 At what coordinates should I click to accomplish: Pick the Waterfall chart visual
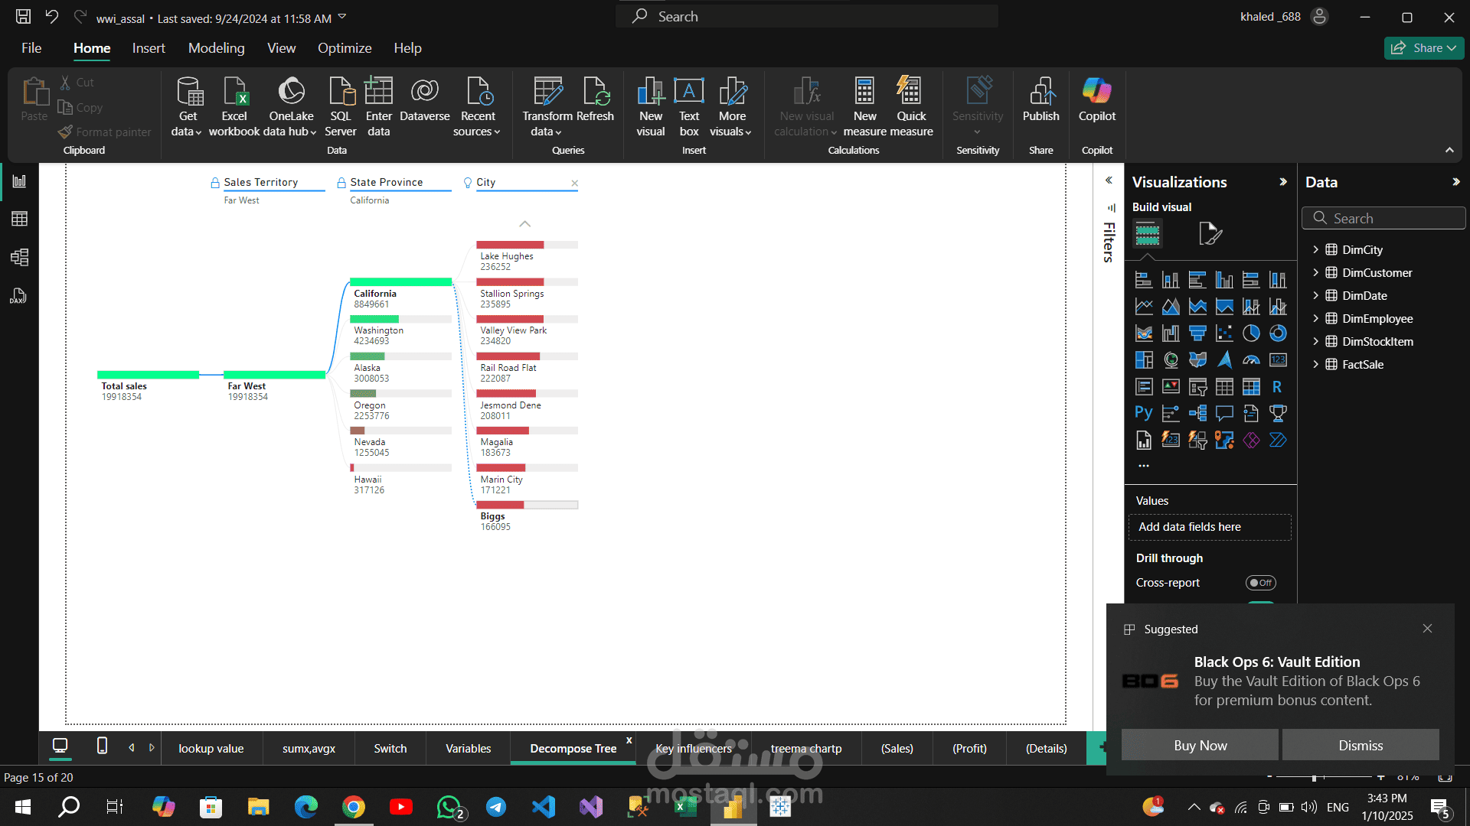(1171, 333)
